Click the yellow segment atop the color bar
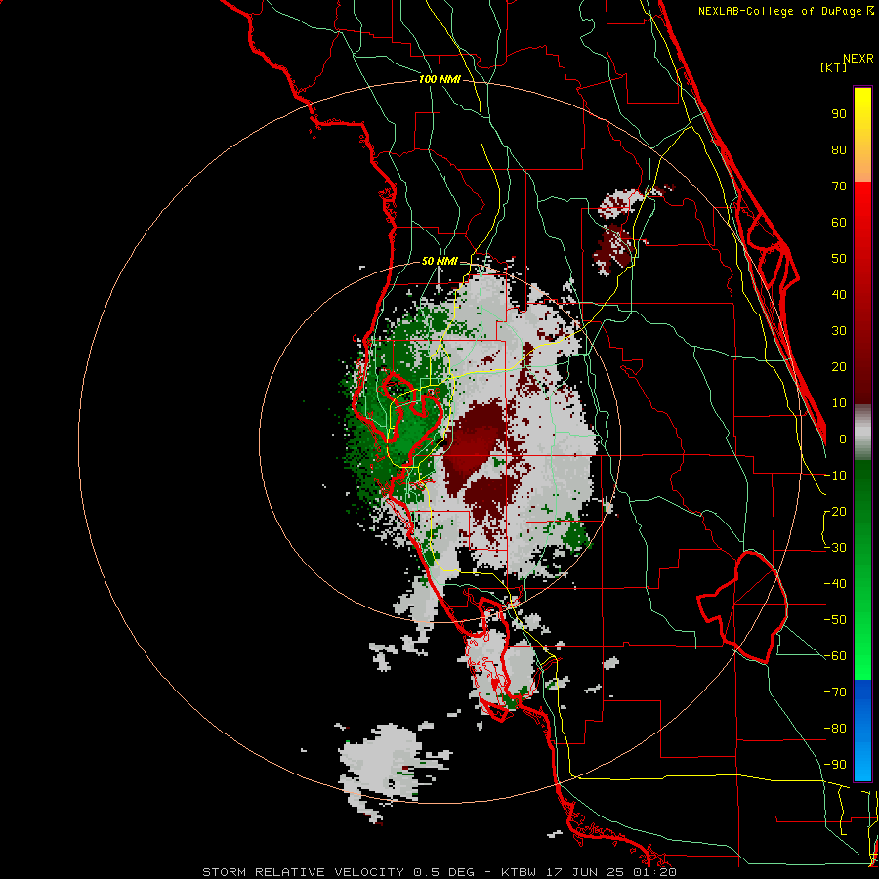The width and height of the screenshot is (879, 879). click(x=862, y=135)
